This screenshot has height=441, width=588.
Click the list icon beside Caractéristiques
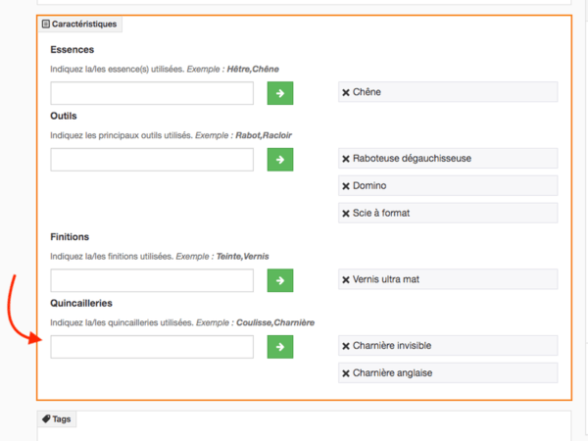click(x=46, y=23)
